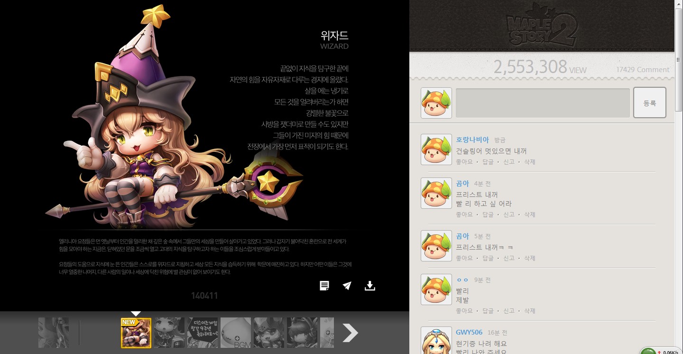Viewport: 683px width, 354px height.
Task: Click the 위자드 title text
Action: pyautogui.click(x=334, y=35)
